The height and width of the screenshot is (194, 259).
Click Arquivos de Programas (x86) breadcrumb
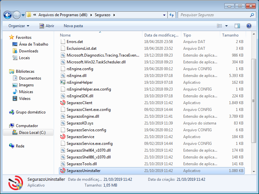[63, 15]
